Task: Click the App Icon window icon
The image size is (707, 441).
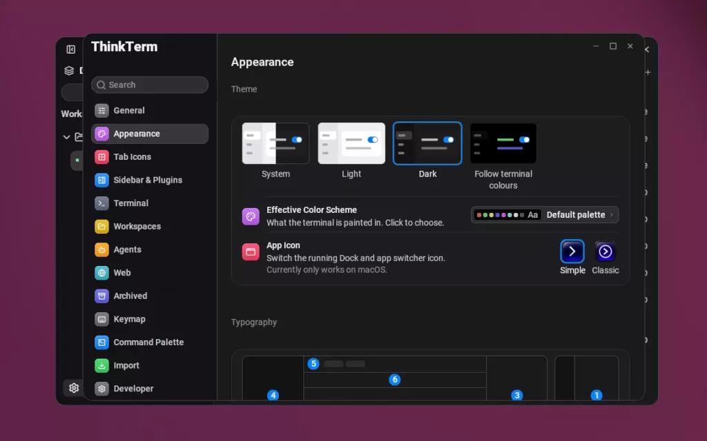Action: point(251,252)
